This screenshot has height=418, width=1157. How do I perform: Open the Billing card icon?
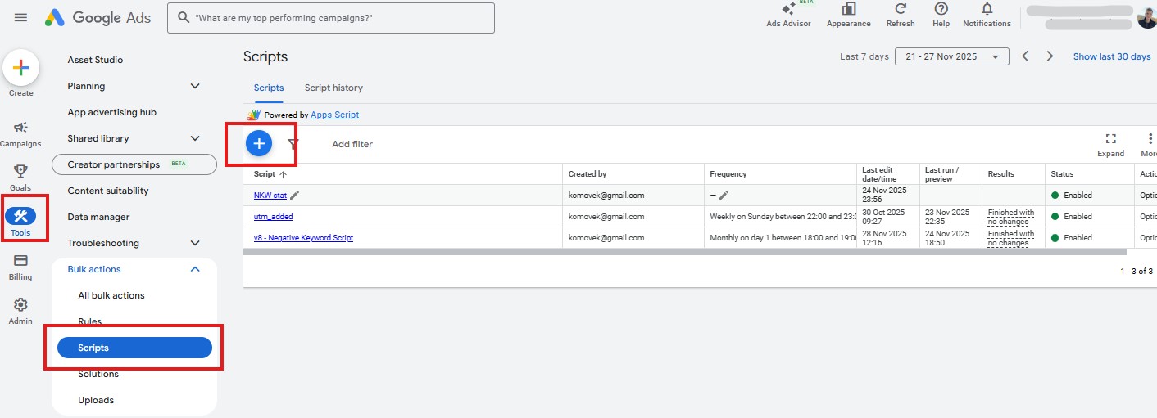point(20,261)
